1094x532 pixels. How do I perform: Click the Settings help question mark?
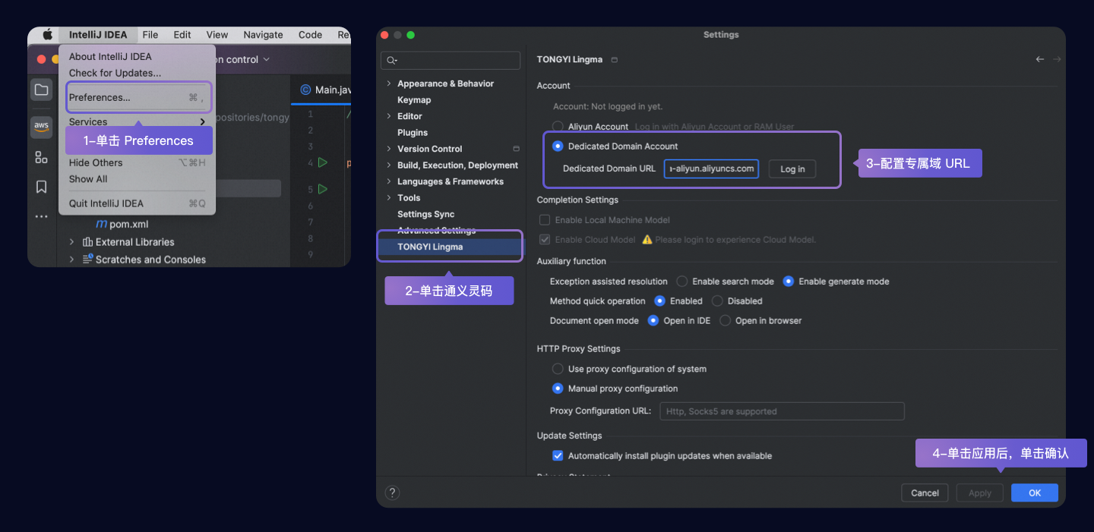[x=392, y=493]
